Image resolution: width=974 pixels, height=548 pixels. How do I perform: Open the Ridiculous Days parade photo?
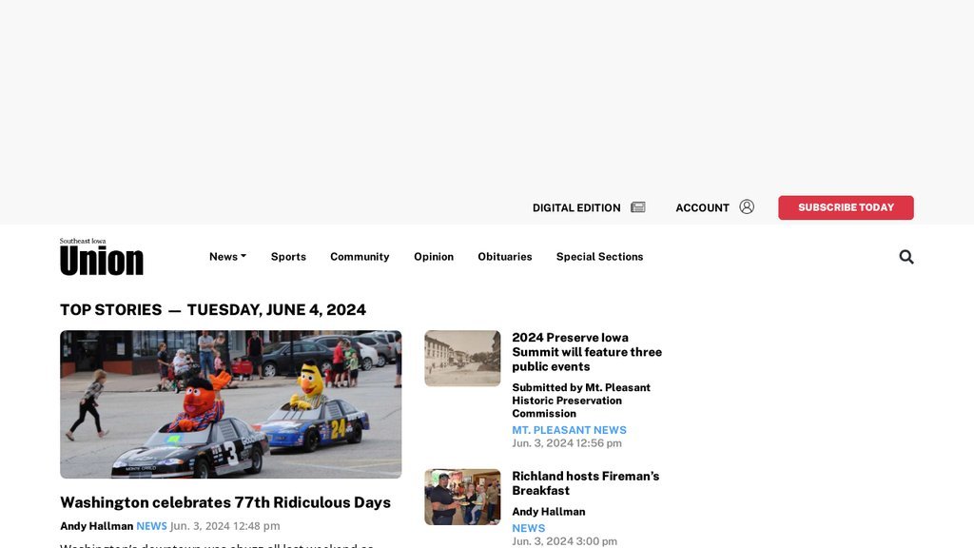pyautogui.click(x=230, y=404)
